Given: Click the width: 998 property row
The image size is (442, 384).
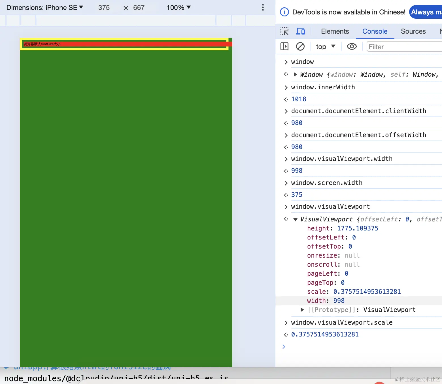Looking at the screenshot, I should point(359,301).
